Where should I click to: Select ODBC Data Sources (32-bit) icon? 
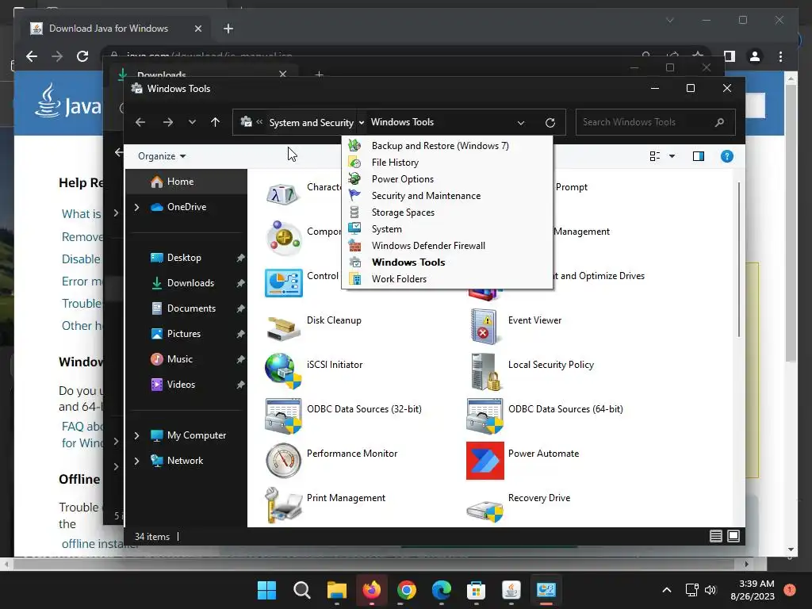click(x=283, y=416)
